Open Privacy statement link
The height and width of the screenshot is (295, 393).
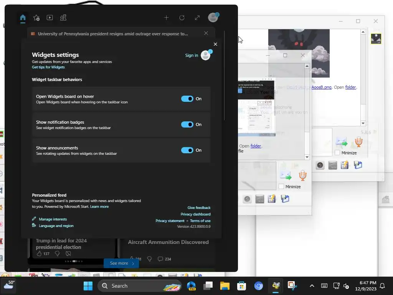pos(170,220)
